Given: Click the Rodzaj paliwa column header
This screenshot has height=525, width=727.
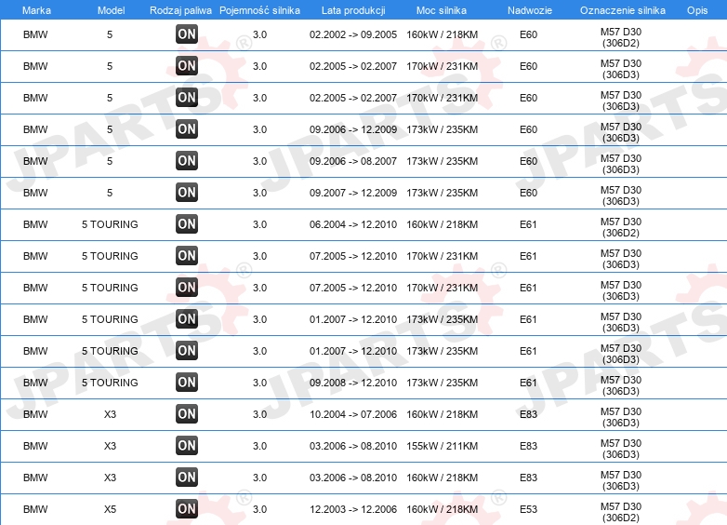Looking at the screenshot, I should [181, 10].
